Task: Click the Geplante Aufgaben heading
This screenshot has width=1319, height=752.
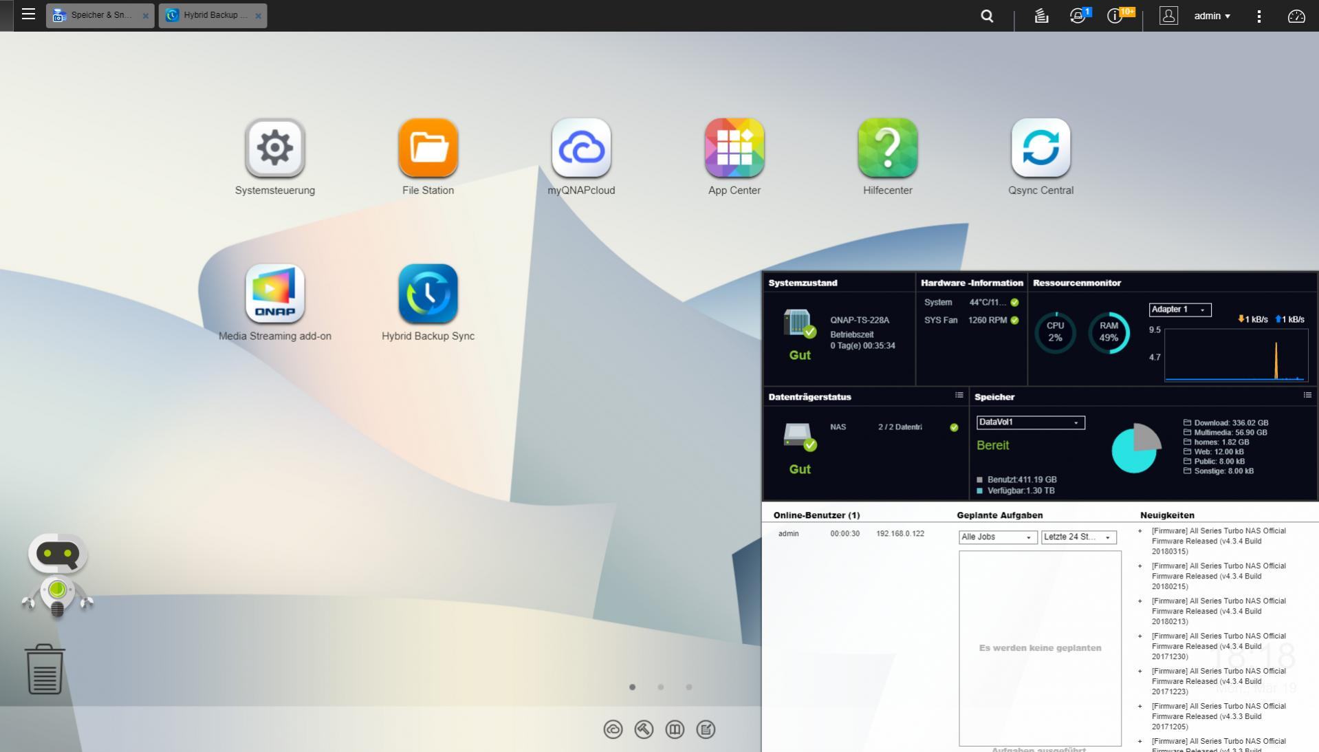Action: (999, 515)
